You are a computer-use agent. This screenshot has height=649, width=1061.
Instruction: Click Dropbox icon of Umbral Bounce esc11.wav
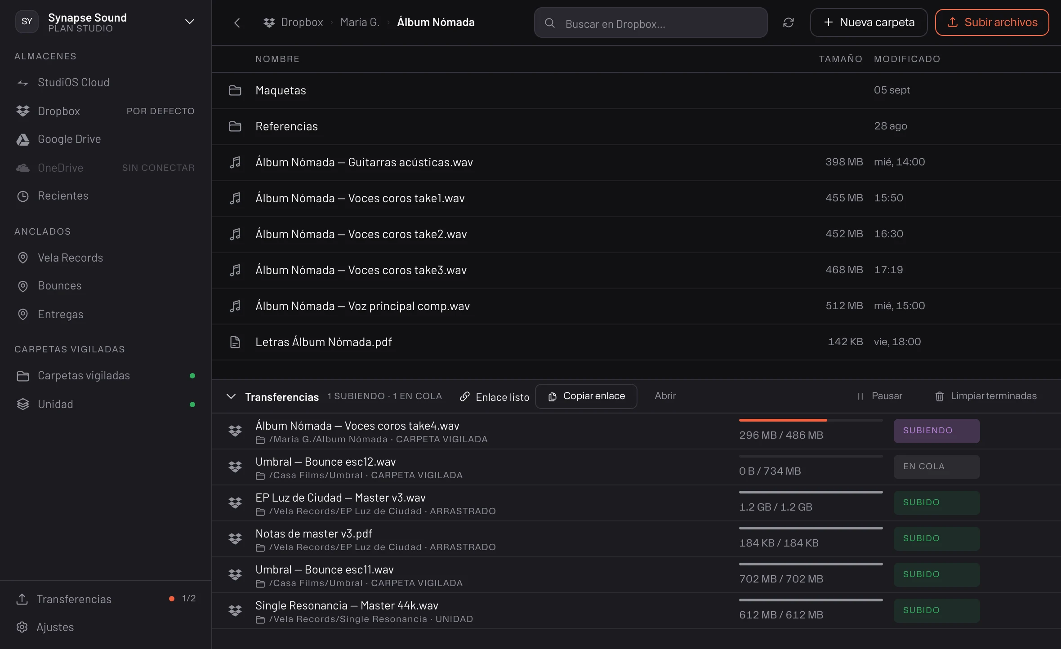235,575
